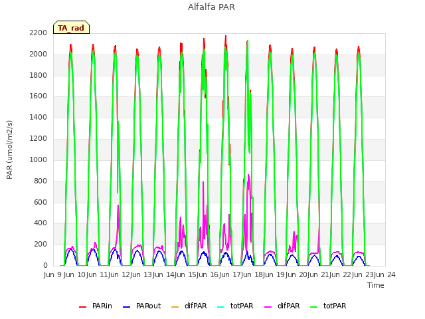The width and height of the screenshot is (425, 319).
Task: Click the Jun 24 x-axis date label
Action: 385,274
